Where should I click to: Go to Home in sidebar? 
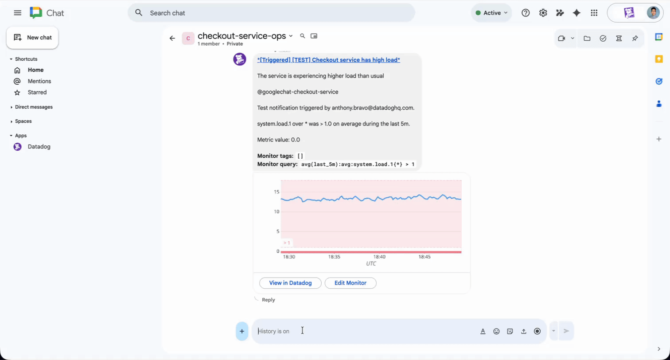(x=35, y=70)
